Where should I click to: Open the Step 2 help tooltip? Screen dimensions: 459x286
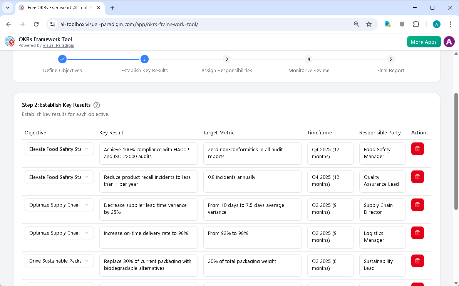click(97, 105)
